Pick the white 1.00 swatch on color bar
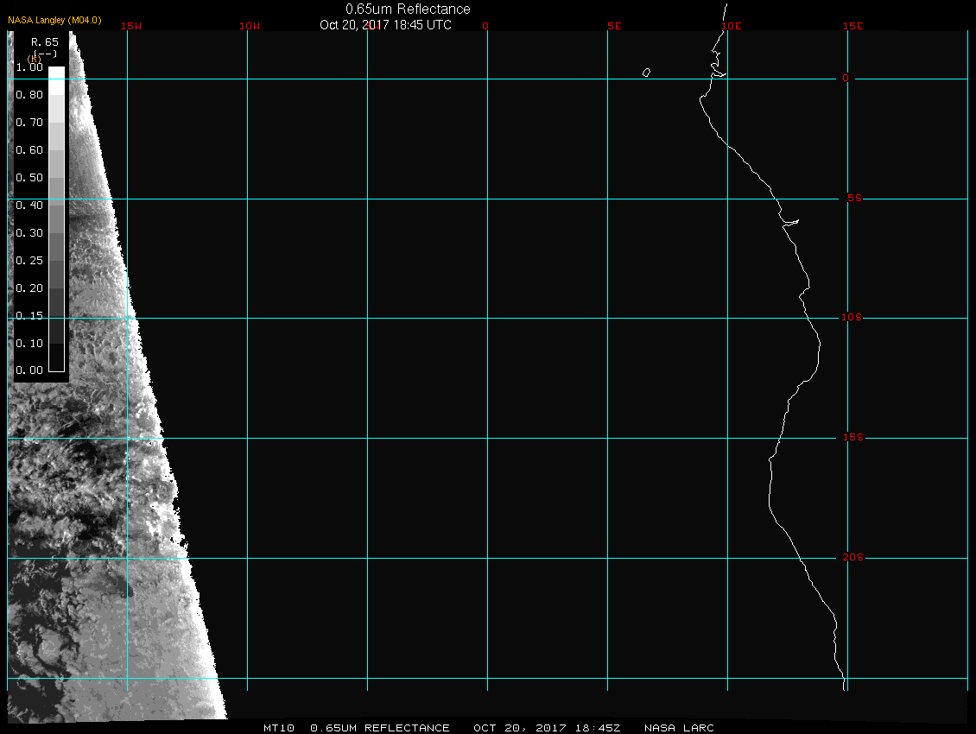The image size is (976, 734). click(56, 73)
